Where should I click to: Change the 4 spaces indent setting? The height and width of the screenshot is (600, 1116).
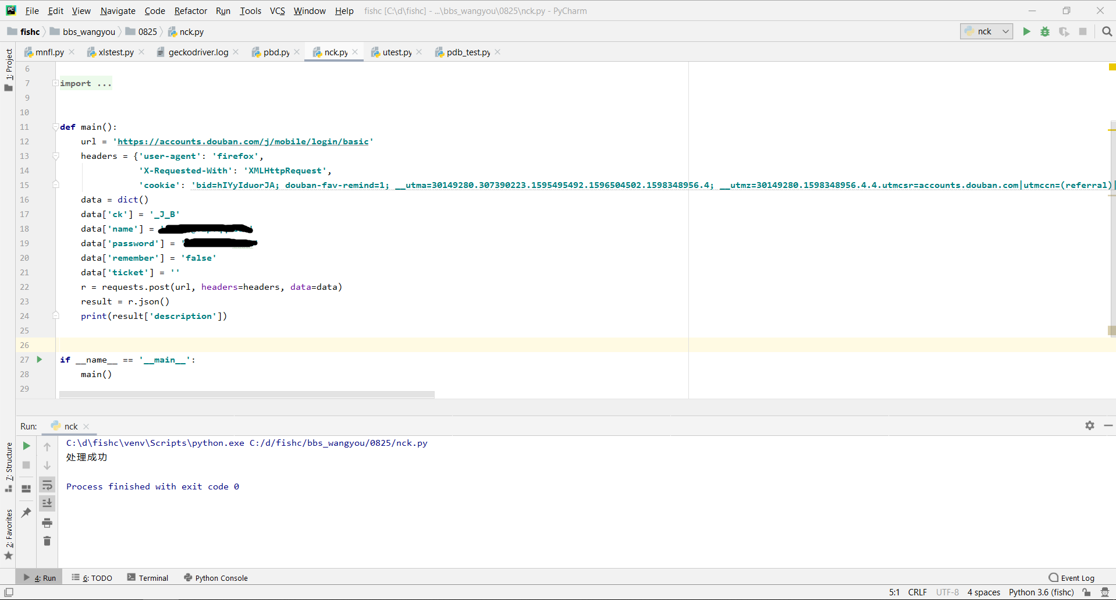(983, 592)
